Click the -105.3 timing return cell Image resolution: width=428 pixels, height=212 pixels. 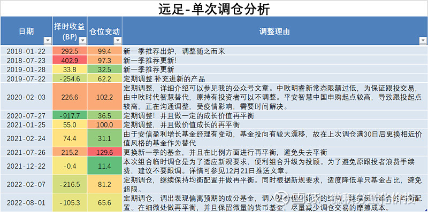coord(70,203)
